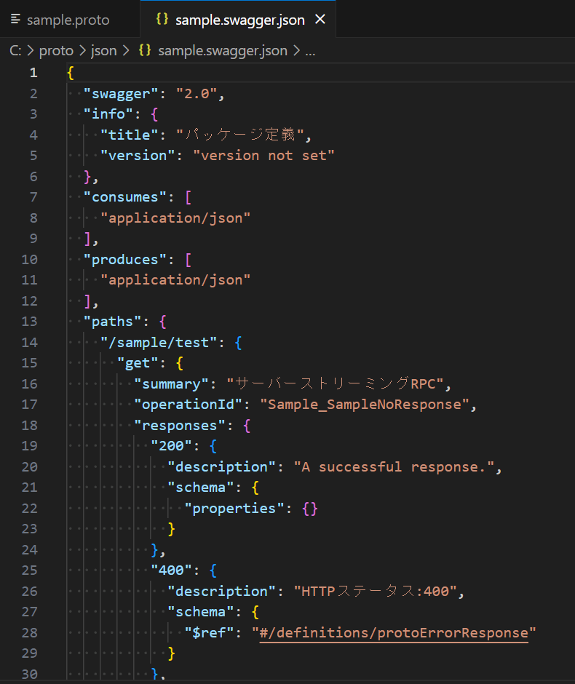Click the "info" key on line 3

pyautogui.click(x=108, y=114)
